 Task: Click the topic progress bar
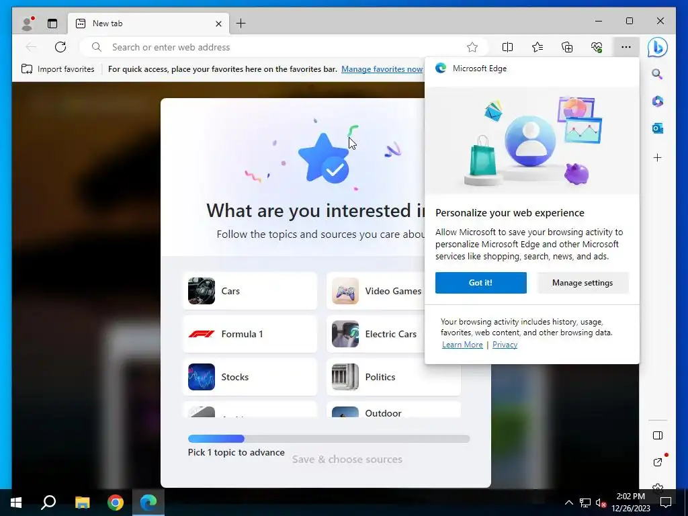329,438
